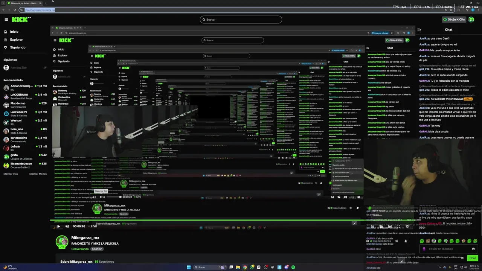
Task: Open recommended channel Adrianozendej
Action: point(25,88)
